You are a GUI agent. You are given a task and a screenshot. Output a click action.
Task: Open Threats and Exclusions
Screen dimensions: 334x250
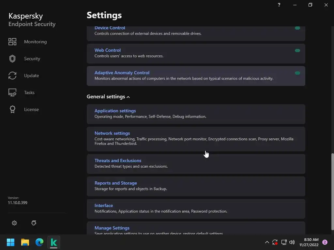coord(118,160)
